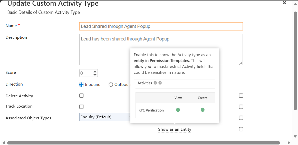Choose the Outbound direction option
The height and width of the screenshot is (145, 298).
(x=111, y=85)
